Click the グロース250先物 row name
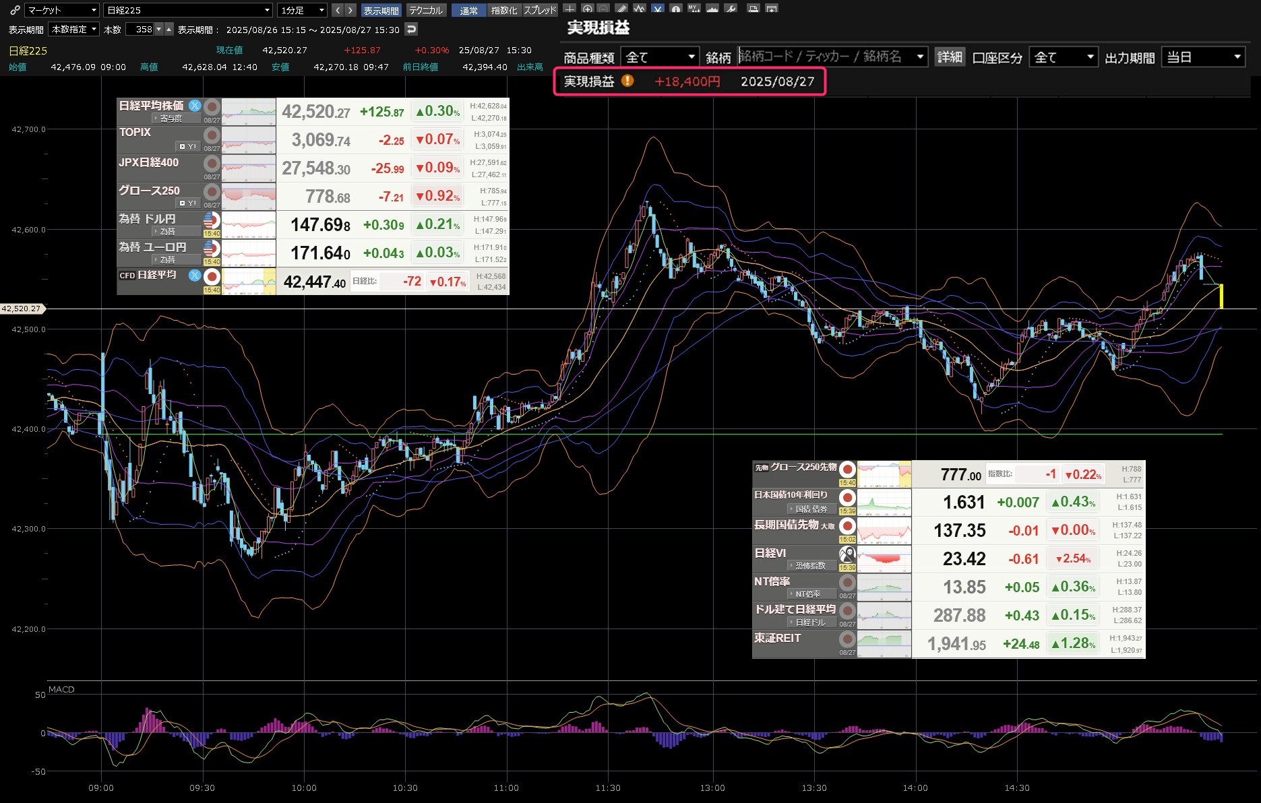The width and height of the screenshot is (1261, 803). [x=803, y=467]
